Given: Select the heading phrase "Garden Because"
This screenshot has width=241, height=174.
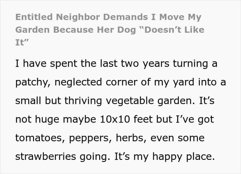Looking at the screenshot, I should point(54,30).
